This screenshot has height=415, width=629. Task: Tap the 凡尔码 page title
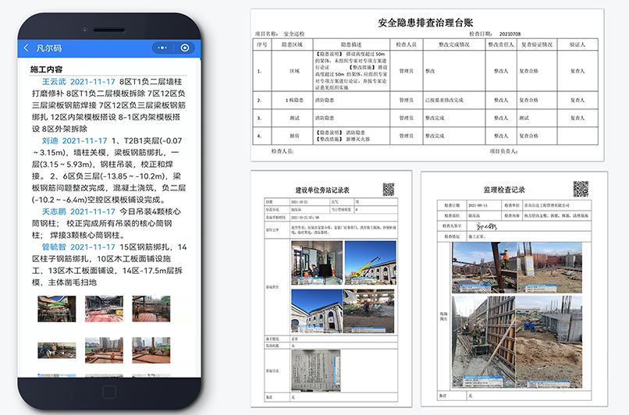point(49,48)
